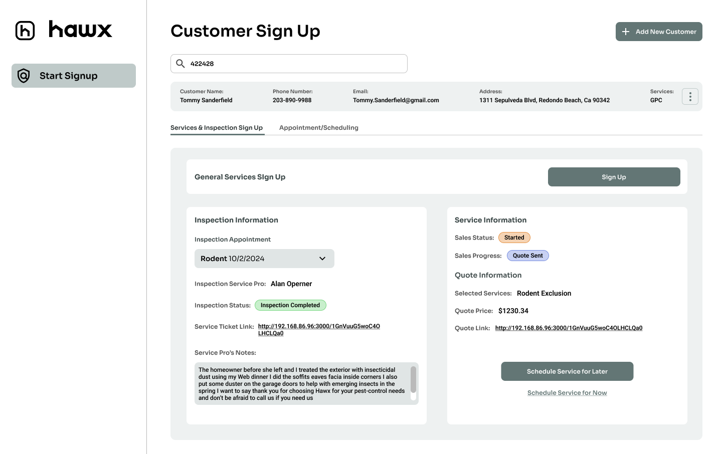722x454 pixels.
Task: Open the Service Ticket Link
Action: pyautogui.click(x=319, y=326)
